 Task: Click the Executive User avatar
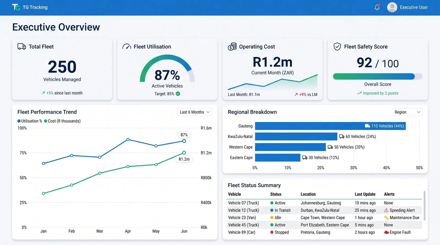[392, 7]
